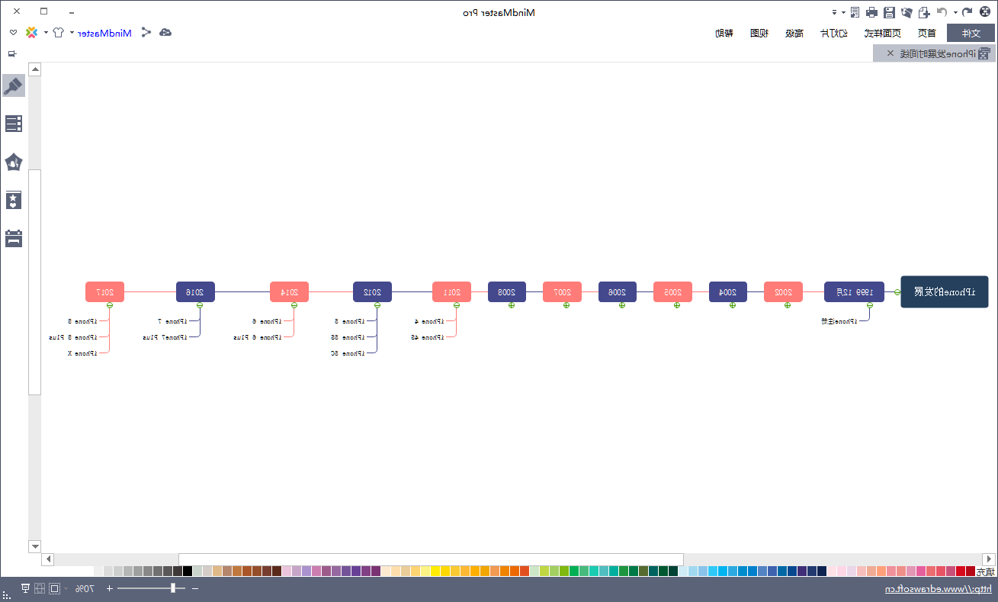Switch to the 视图 ribbon tab

click(x=759, y=33)
